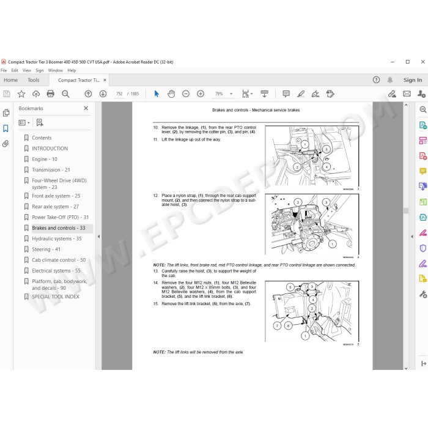428x428 pixels.
Task: Select the arrow selection tool
Action: [x=157, y=94]
